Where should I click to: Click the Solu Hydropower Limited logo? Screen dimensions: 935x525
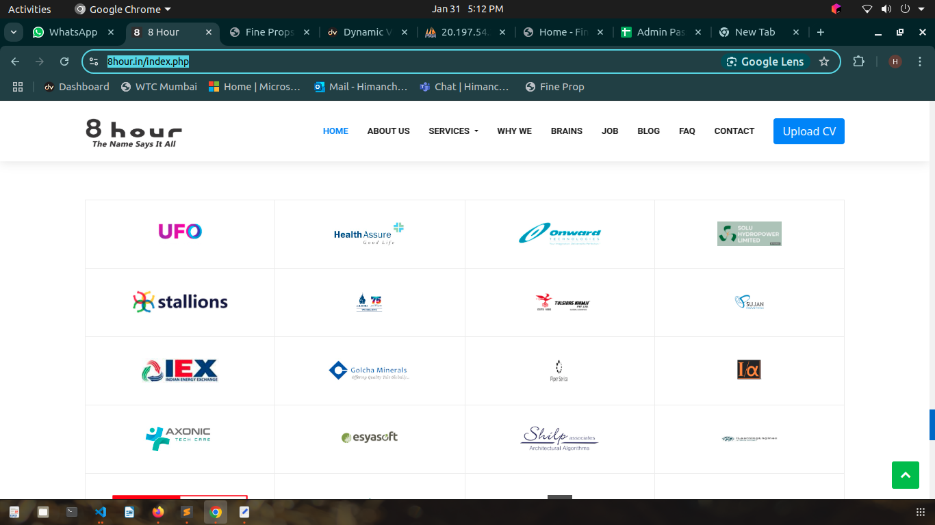tap(750, 234)
